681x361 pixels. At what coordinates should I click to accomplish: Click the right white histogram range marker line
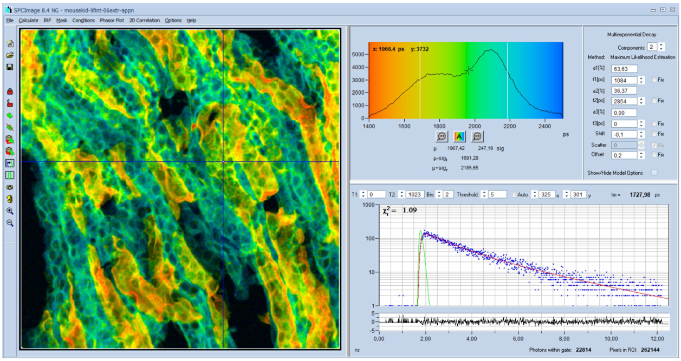[x=508, y=80]
